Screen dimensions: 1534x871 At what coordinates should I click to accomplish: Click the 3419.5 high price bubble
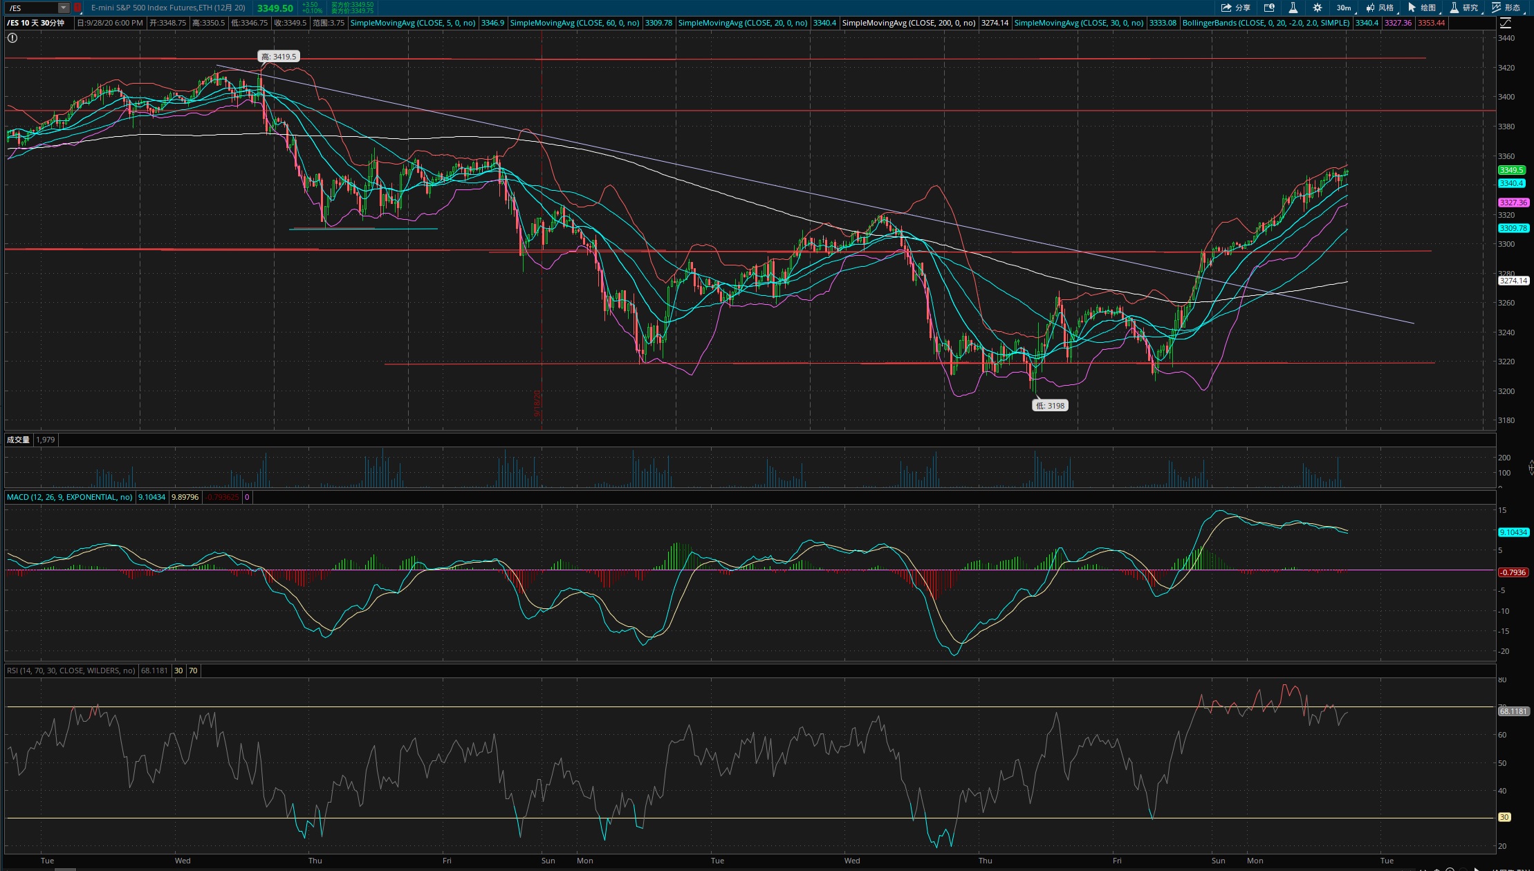click(279, 57)
